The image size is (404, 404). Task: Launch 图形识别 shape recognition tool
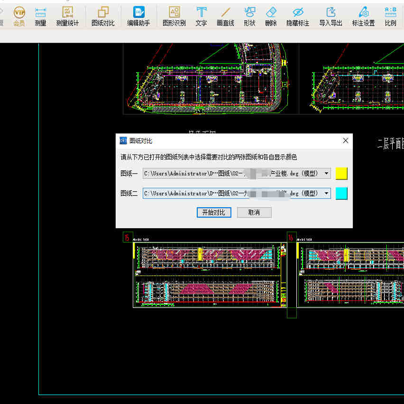[174, 17]
